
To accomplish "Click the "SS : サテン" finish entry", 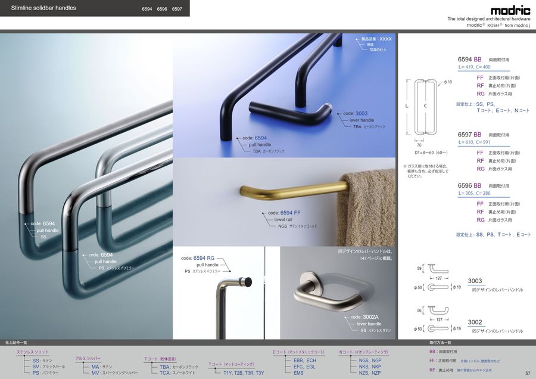I will tap(42, 361).
